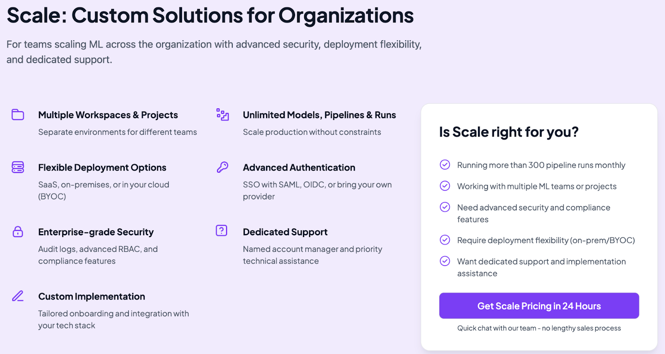
Task: Click the Dedicated Support heading
Action: click(285, 232)
